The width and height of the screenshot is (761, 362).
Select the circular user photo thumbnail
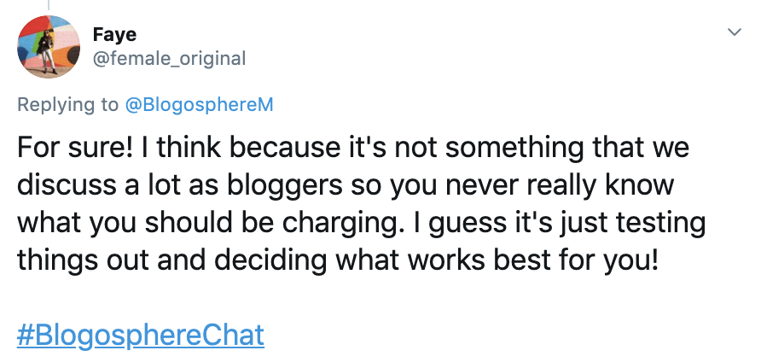coord(44,45)
